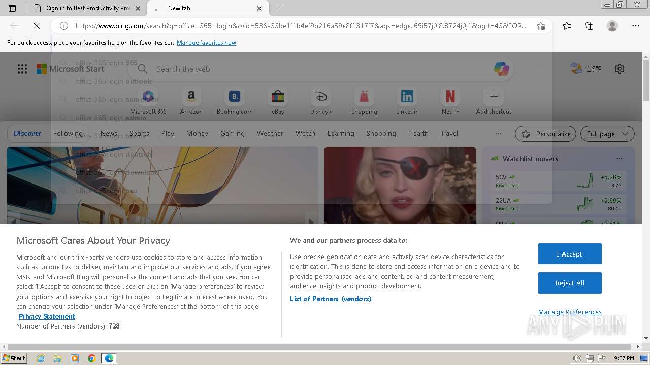Add this page to favorites
The height and width of the screenshot is (365, 650).
tap(541, 26)
